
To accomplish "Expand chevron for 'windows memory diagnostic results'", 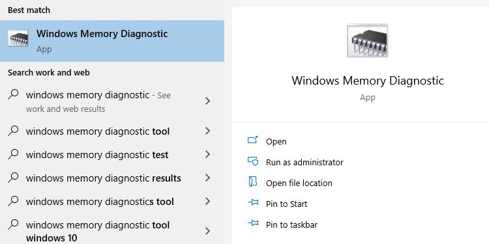I will click(x=208, y=178).
